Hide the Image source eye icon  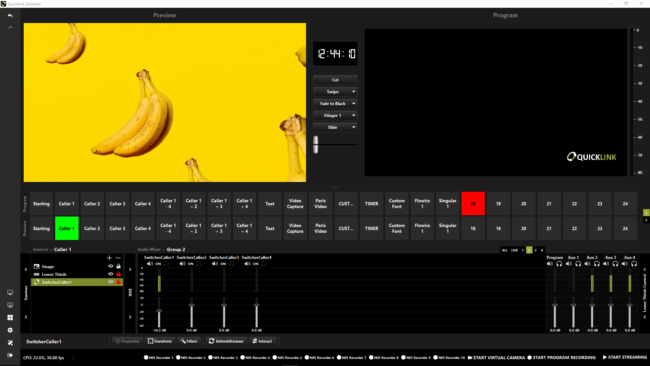click(x=111, y=266)
